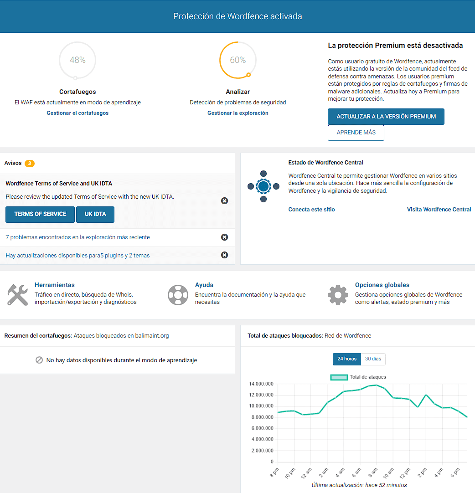475x493 pixels.
Task: Open 'Gestionar la exploración'
Action: click(237, 113)
